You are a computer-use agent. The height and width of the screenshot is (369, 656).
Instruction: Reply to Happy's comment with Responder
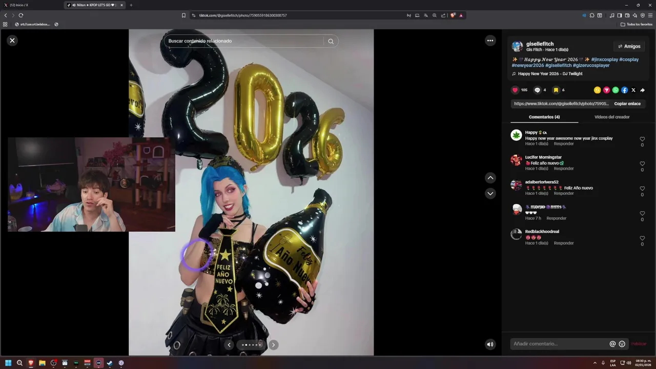click(564, 144)
